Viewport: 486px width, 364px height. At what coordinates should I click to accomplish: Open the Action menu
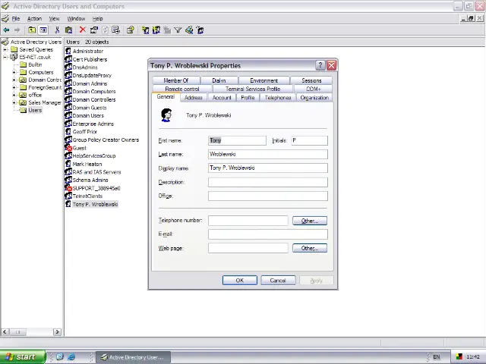coord(34,18)
